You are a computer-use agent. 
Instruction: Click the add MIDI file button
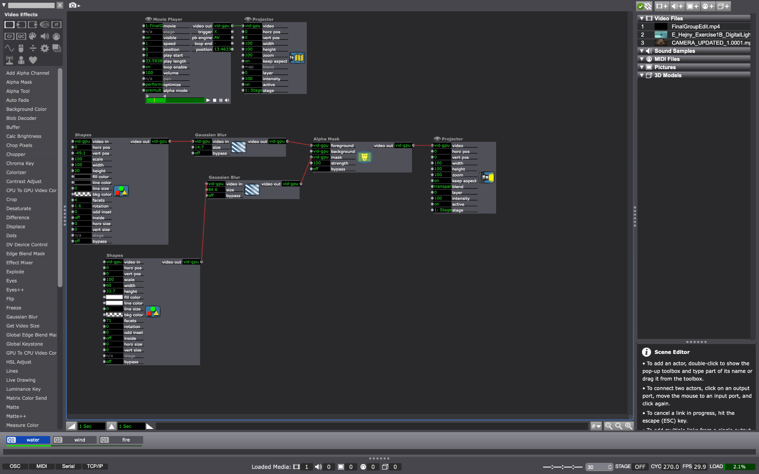click(708, 6)
